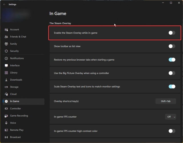Image resolution: width=183 pixels, height=143 pixels.
Task: Click the Friends & Chat people icon
Action: (x=6, y=37)
